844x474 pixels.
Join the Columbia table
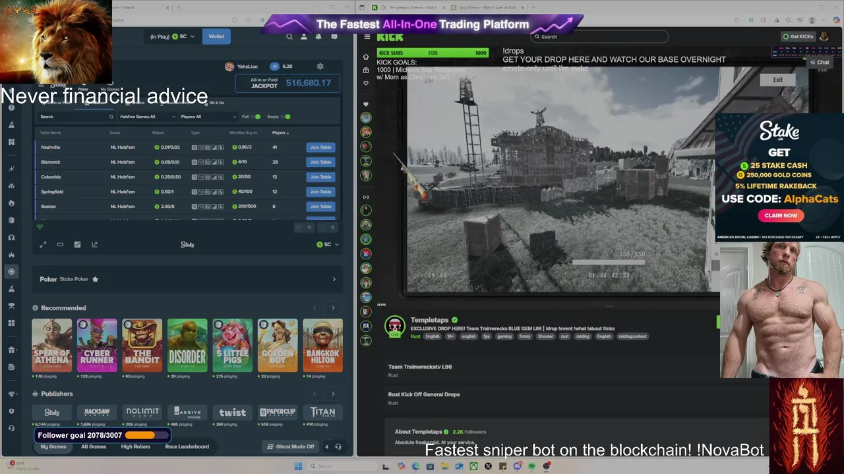point(320,177)
